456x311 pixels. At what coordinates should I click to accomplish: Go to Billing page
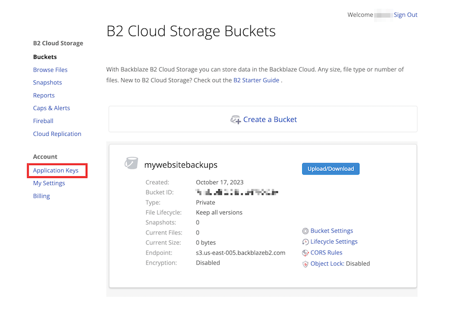tap(42, 196)
